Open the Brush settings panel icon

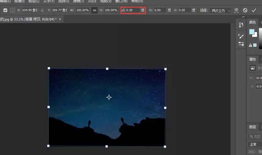(x=241, y=36)
